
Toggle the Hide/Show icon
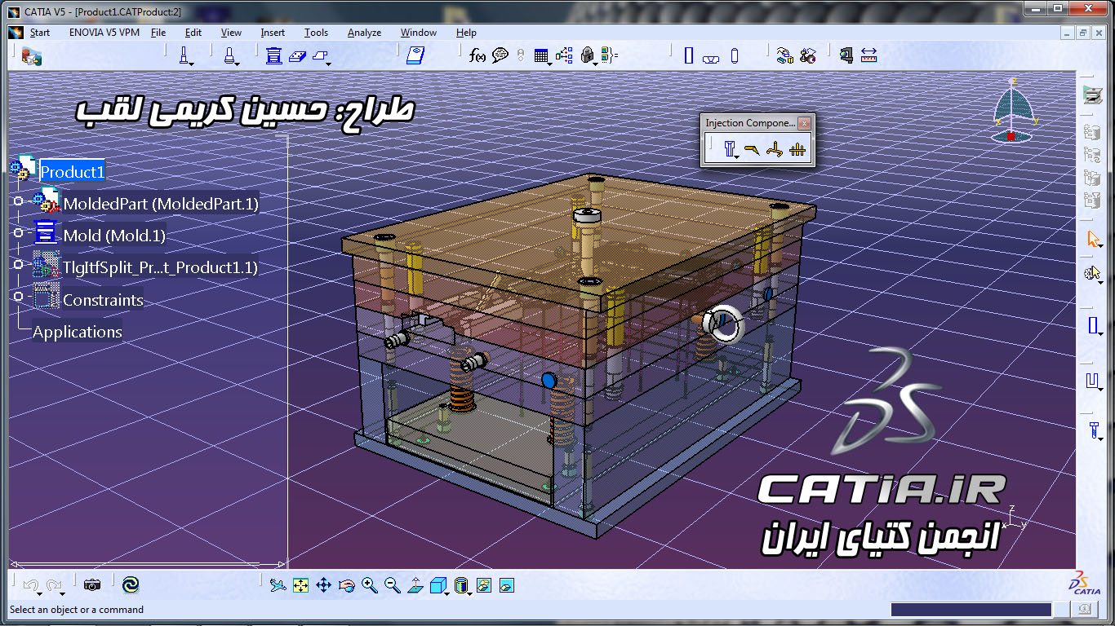point(484,585)
